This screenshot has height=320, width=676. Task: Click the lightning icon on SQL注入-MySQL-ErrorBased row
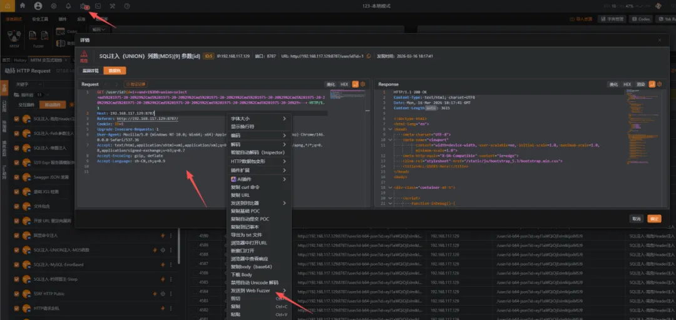click(x=163, y=264)
